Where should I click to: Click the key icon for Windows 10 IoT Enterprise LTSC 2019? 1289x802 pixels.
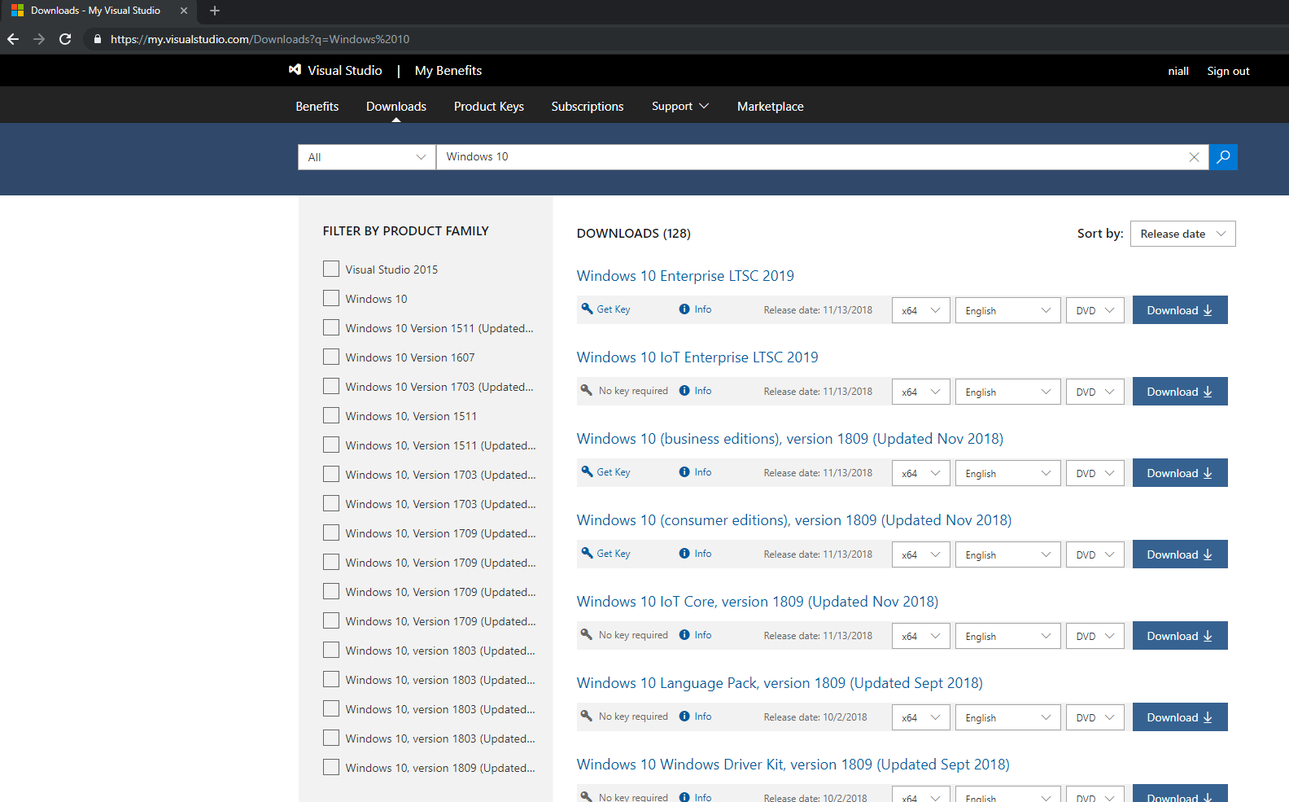tap(587, 390)
